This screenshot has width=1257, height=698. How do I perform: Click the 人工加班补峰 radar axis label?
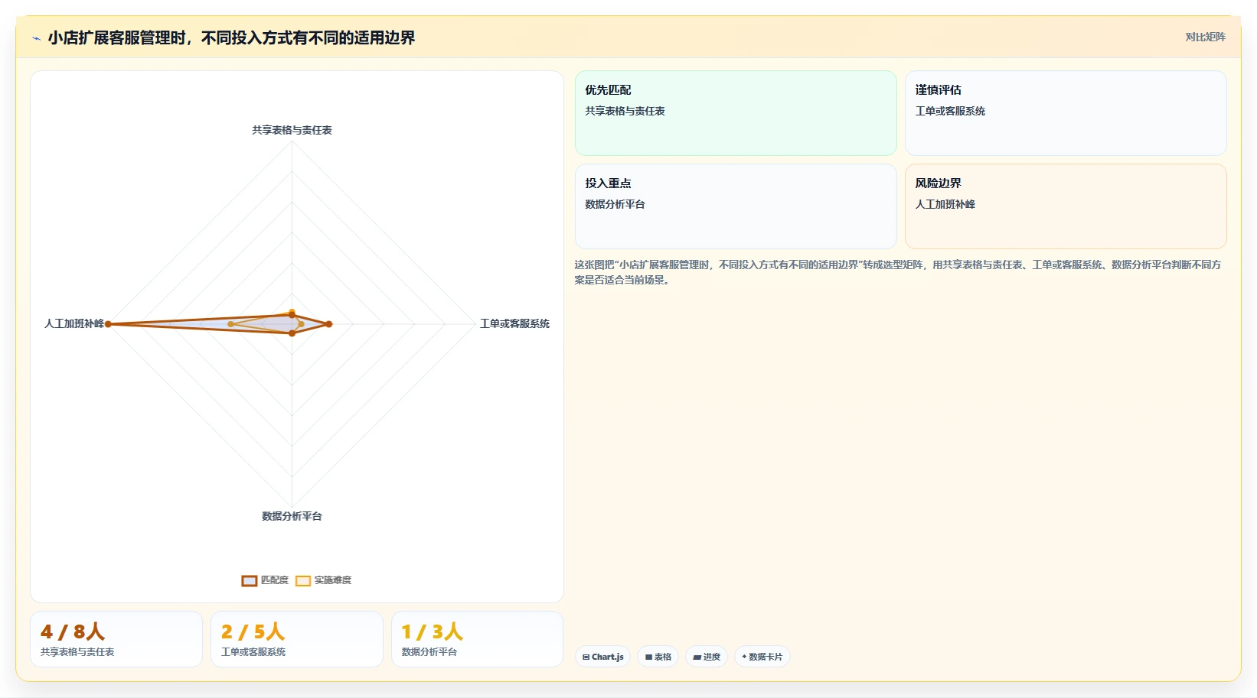73,323
